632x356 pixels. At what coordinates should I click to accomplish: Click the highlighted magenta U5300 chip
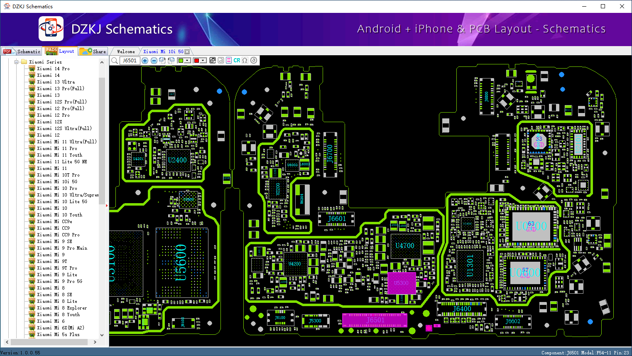402,283
